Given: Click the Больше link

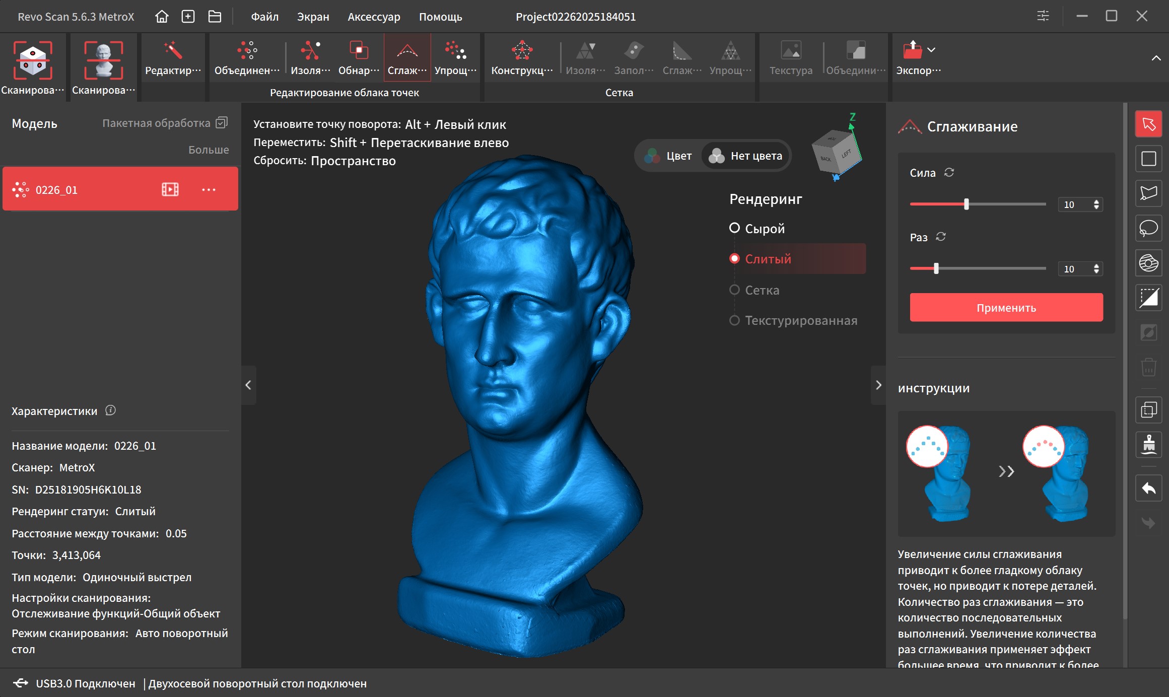Looking at the screenshot, I should (x=209, y=150).
